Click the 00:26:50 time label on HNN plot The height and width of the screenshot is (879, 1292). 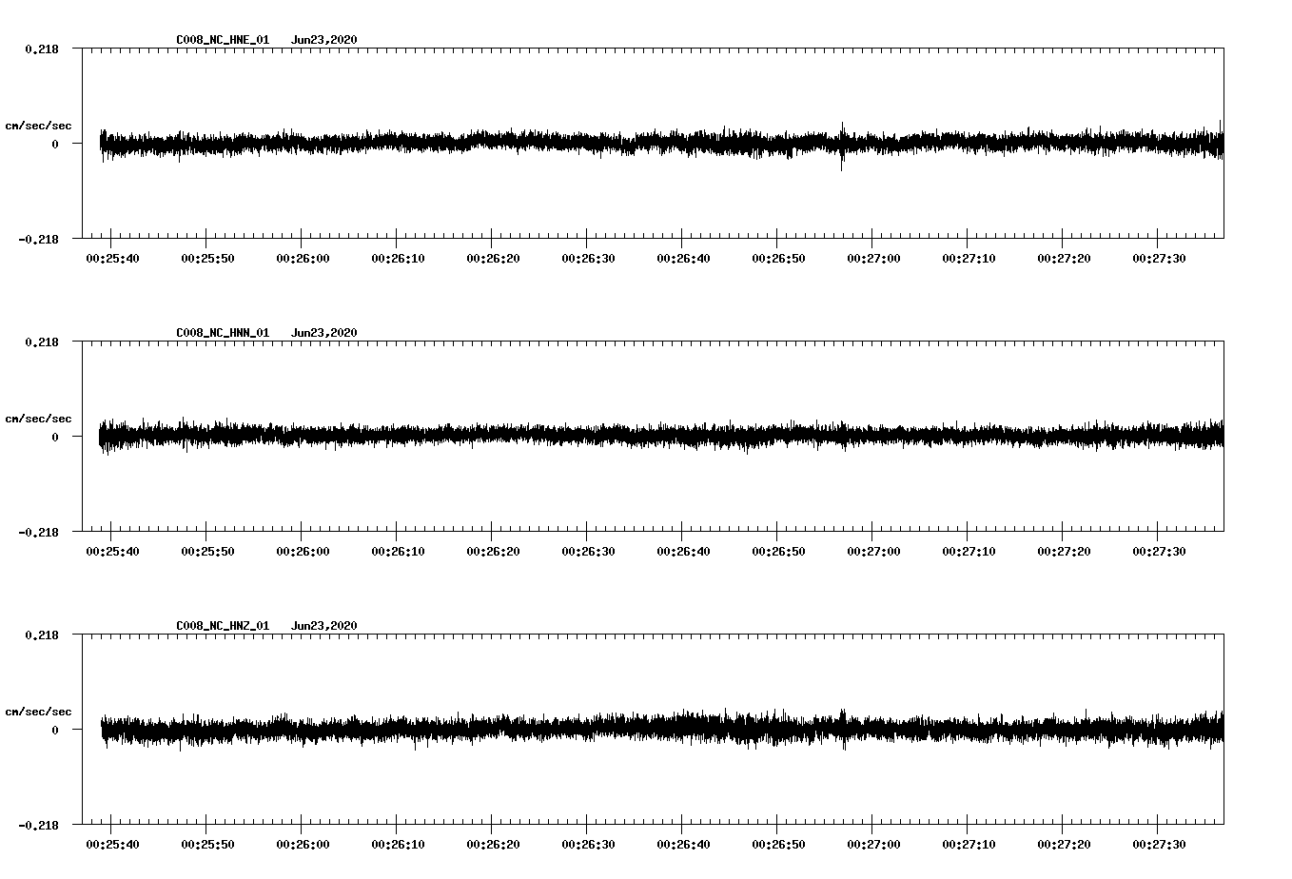(778, 552)
